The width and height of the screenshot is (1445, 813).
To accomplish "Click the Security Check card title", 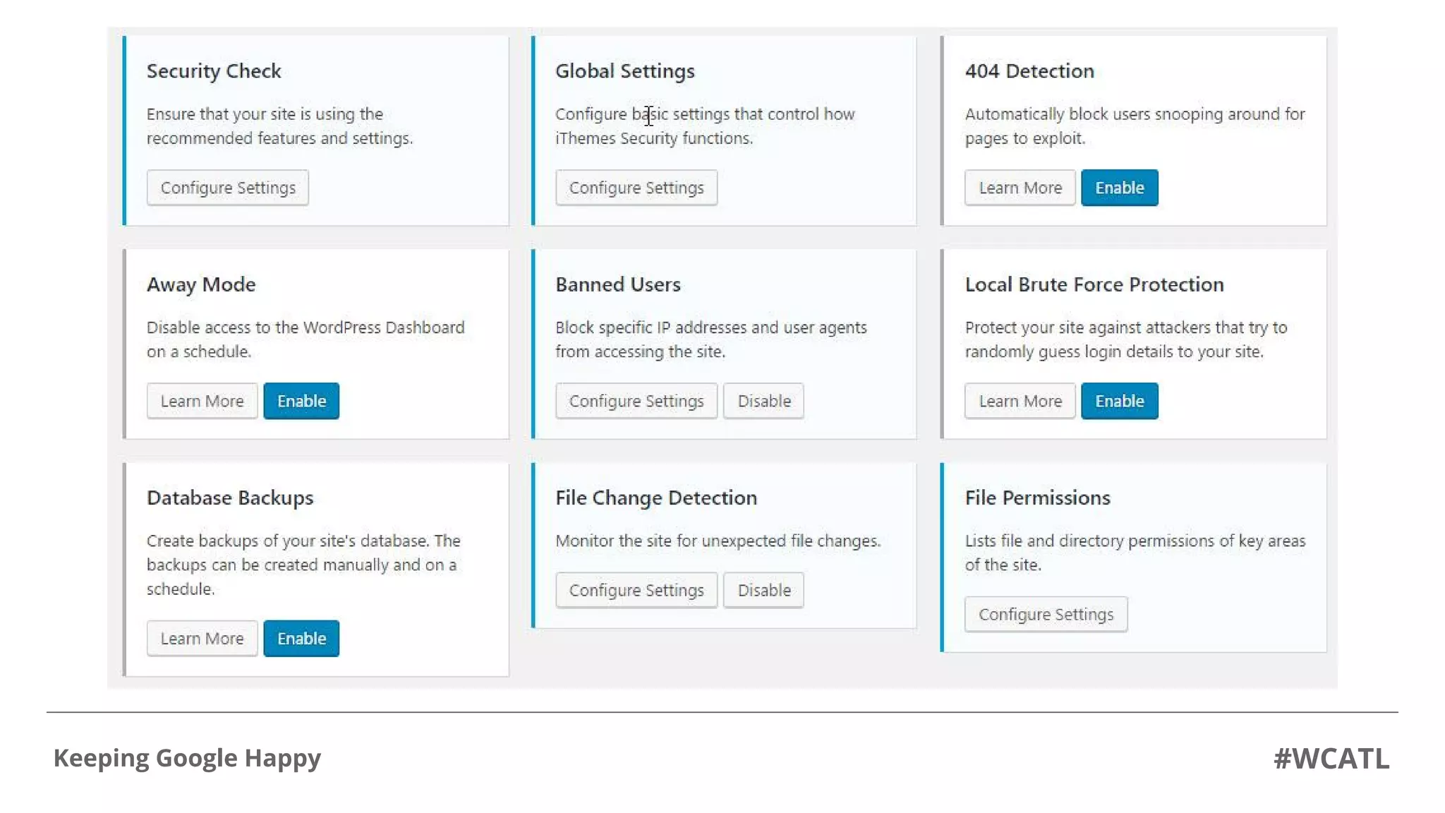I will click(214, 71).
